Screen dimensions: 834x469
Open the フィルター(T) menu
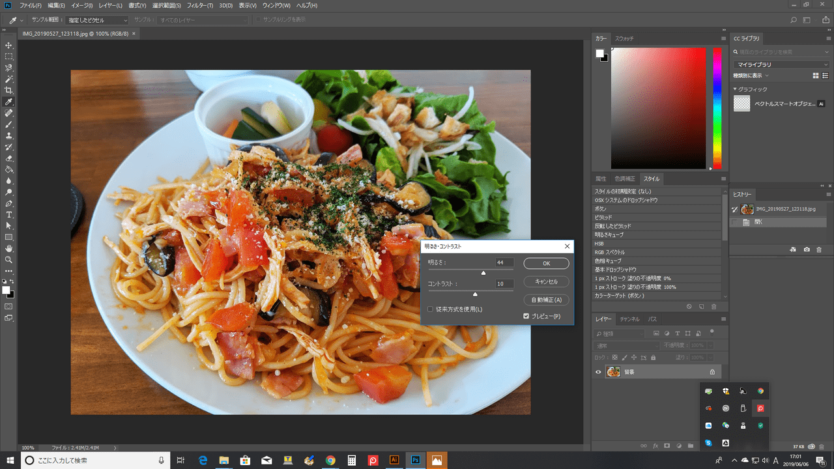(x=199, y=5)
